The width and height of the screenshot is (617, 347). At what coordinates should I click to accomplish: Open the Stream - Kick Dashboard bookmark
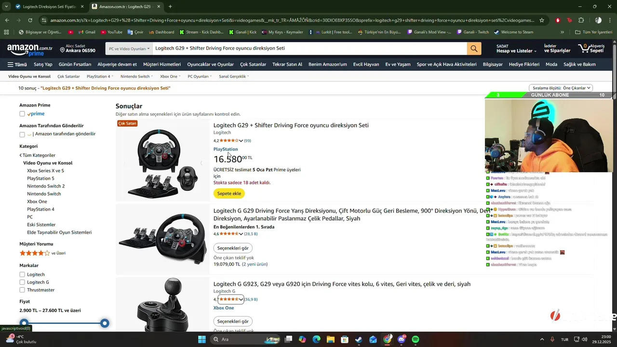tap(201, 32)
